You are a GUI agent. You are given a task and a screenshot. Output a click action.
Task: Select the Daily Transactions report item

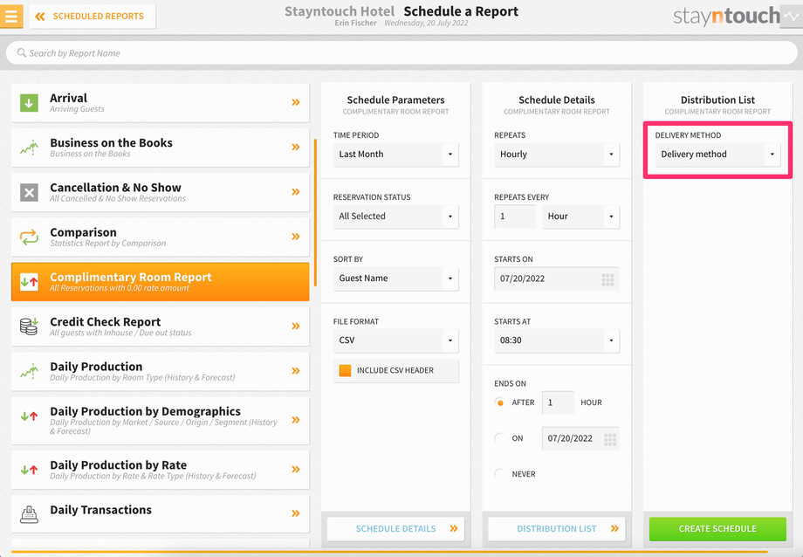(161, 514)
